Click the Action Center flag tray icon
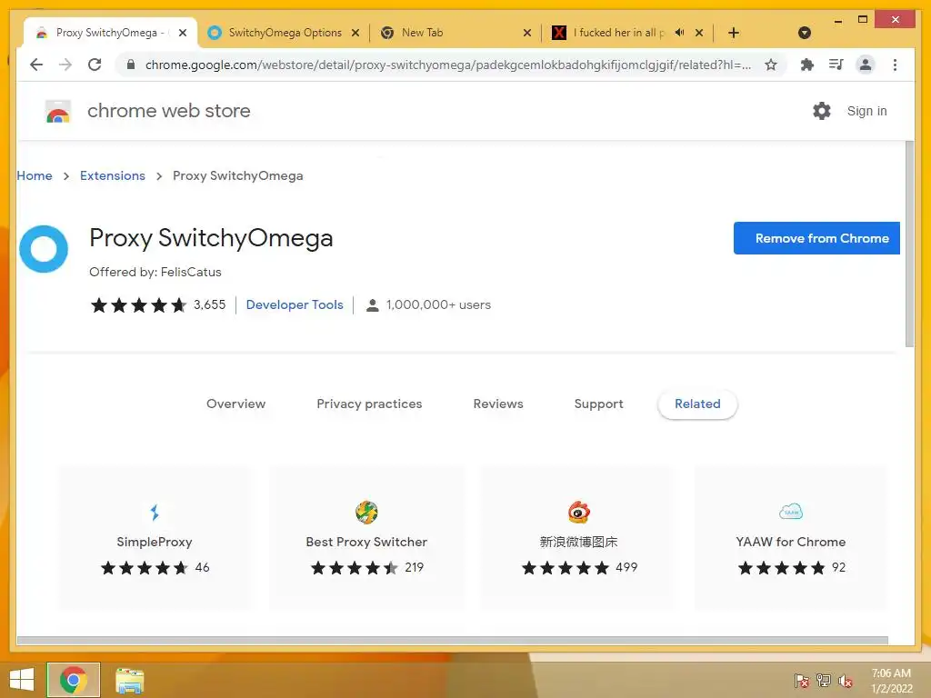The image size is (931, 698). tap(801, 680)
